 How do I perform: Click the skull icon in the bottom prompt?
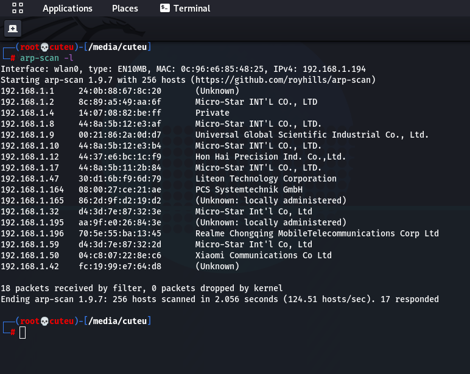(43, 321)
